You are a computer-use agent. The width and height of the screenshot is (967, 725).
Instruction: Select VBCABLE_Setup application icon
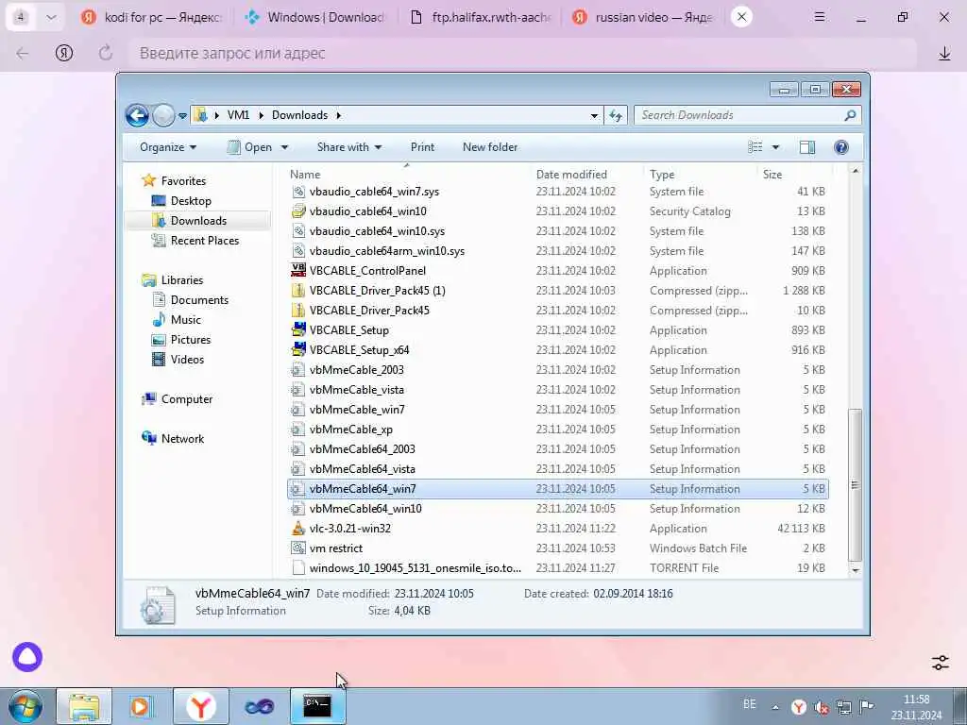coord(298,329)
